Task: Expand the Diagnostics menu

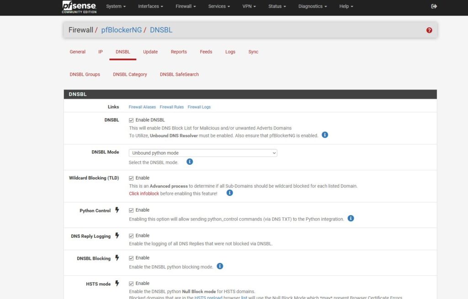Action: click(x=313, y=6)
